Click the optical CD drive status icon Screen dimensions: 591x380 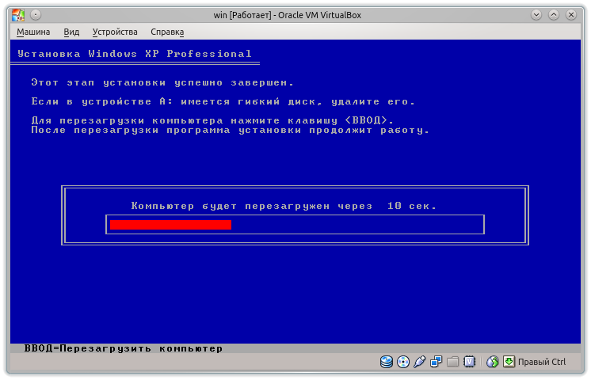(403, 362)
